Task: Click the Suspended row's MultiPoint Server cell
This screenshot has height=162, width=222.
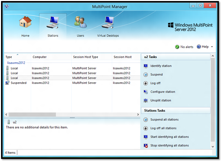Action: (x=84, y=83)
